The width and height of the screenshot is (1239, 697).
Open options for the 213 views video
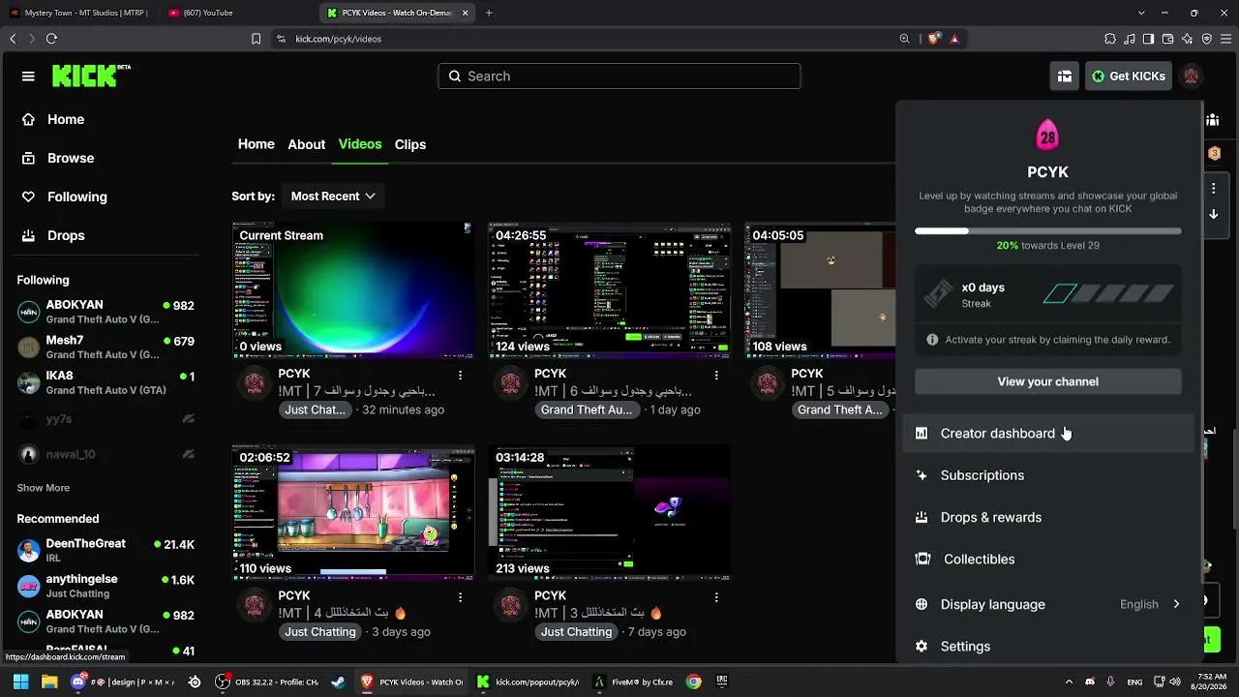point(716,597)
